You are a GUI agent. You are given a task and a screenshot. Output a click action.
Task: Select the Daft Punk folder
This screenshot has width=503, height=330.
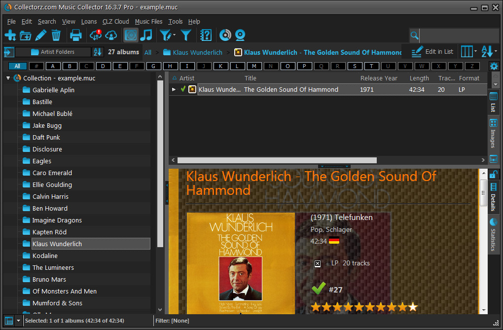pos(46,138)
